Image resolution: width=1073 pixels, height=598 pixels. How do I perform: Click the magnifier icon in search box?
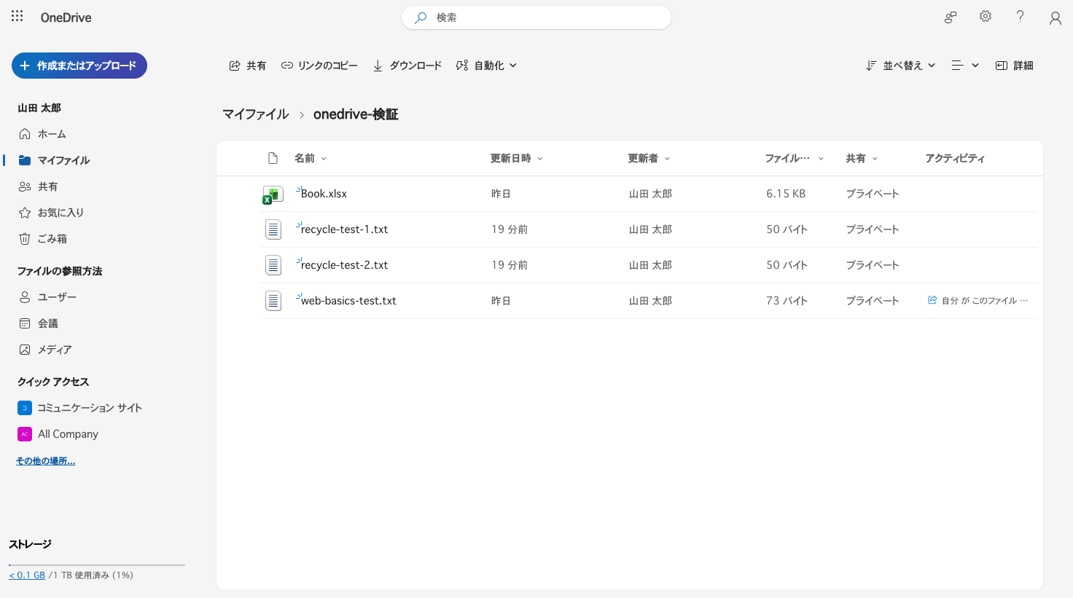pos(421,17)
